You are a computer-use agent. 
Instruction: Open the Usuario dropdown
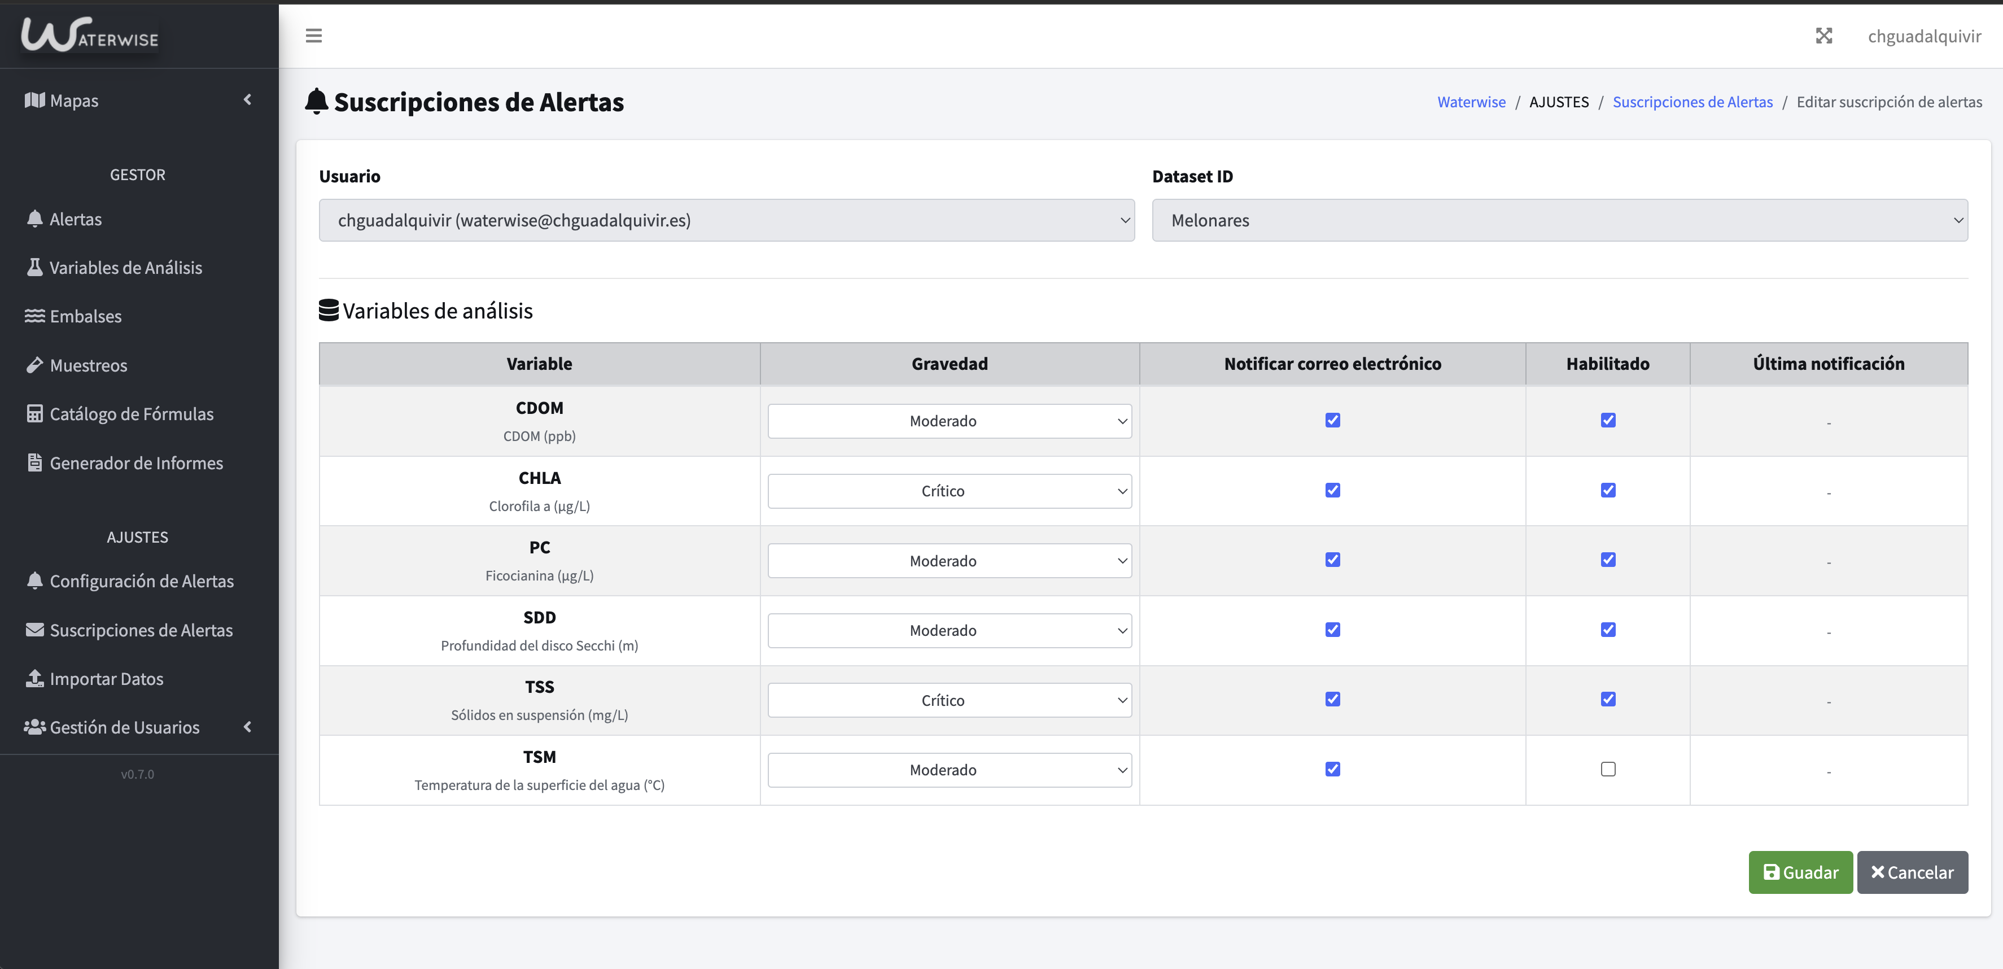pos(726,220)
